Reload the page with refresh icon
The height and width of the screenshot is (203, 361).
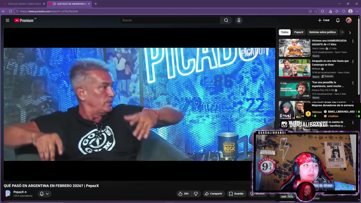coord(10,11)
